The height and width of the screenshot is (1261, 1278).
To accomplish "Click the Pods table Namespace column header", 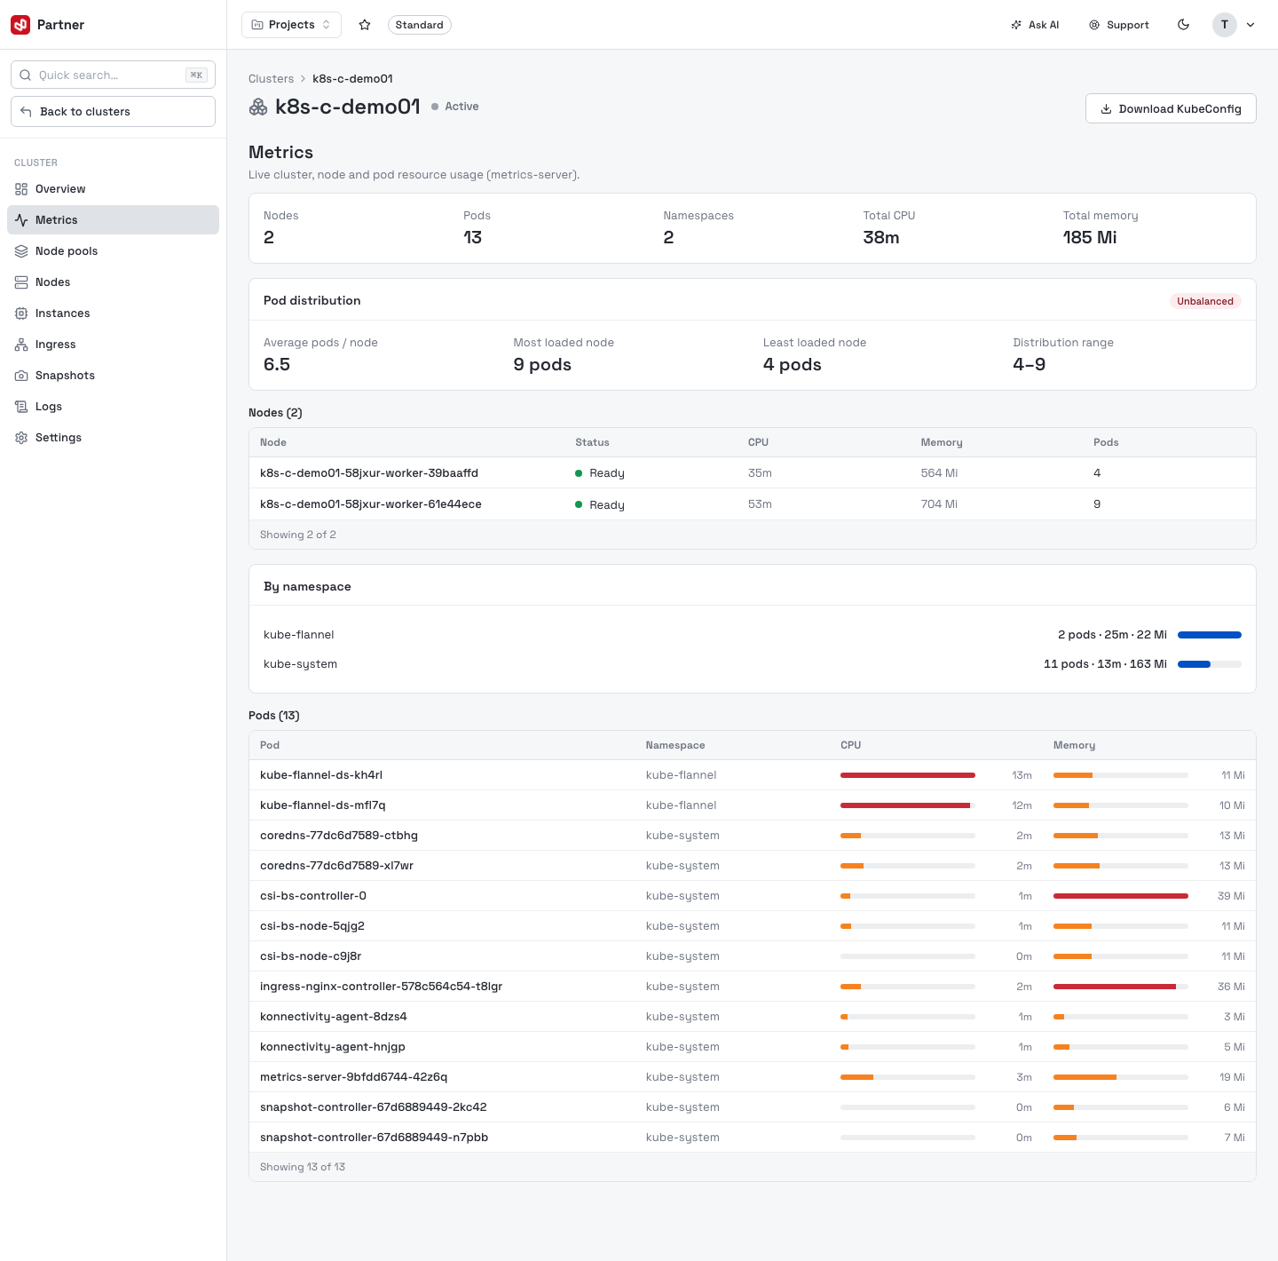I will pos(675,745).
